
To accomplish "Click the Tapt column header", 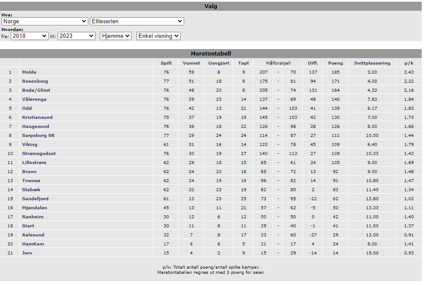I will click(244, 63).
